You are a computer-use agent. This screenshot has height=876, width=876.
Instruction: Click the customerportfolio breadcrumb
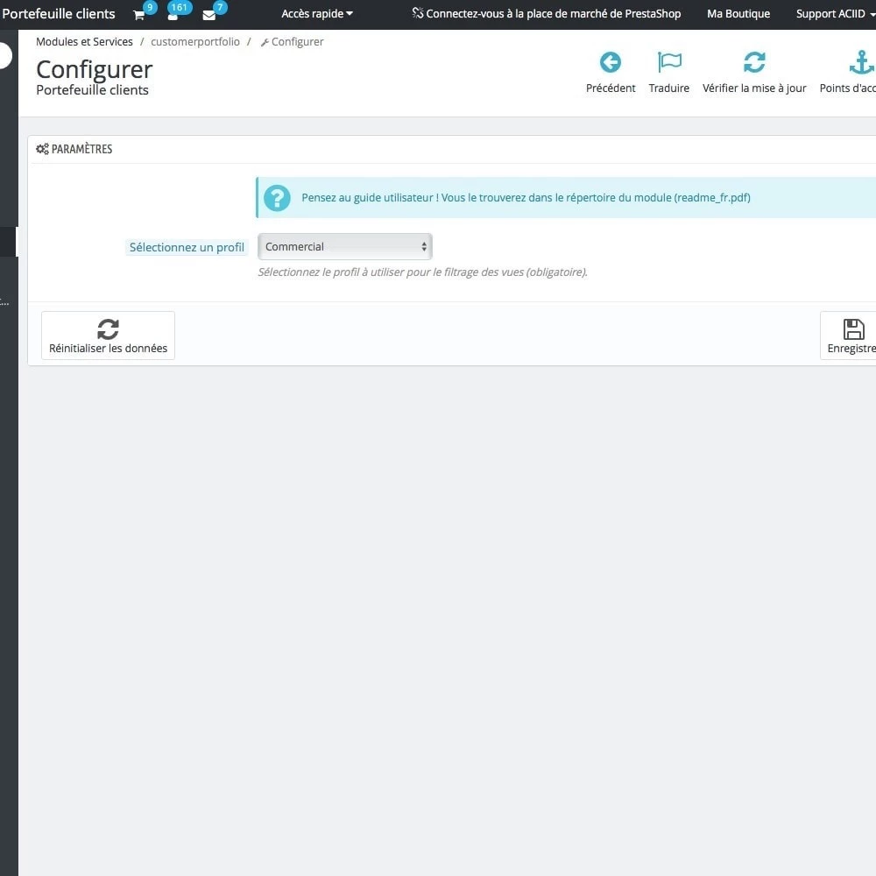pyautogui.click(x=195, y=42)
